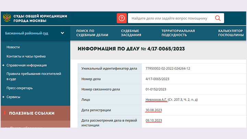Focus the case search input field

pyautogui.click(x=176, y=18)
